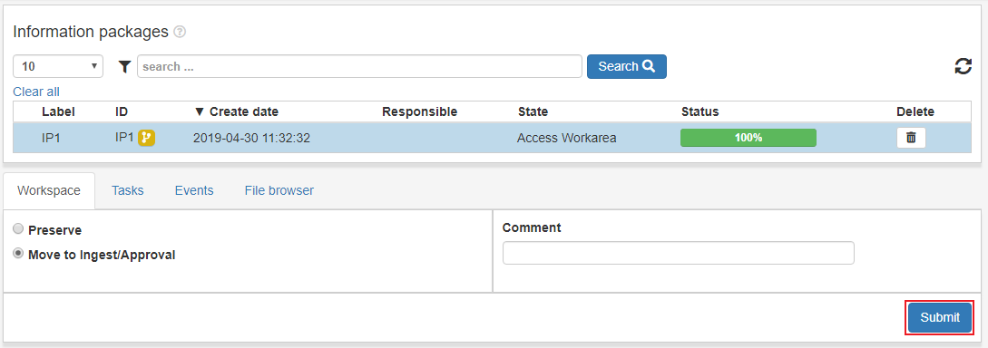Screen dimensions: 988x348
Task: Click the 100% green status progress bar
Action: click(x=748, y=137)
